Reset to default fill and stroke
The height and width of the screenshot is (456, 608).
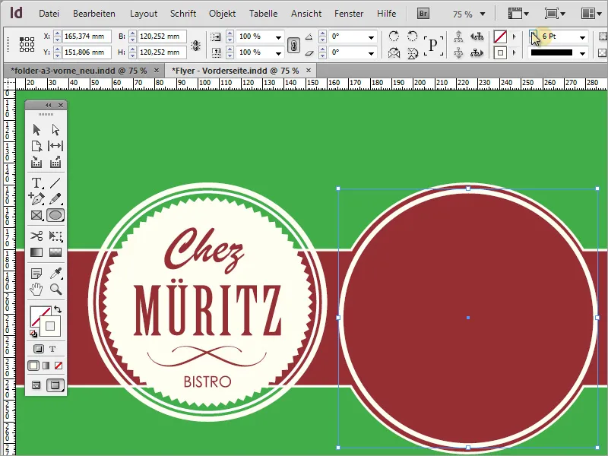tap(33, 333)
